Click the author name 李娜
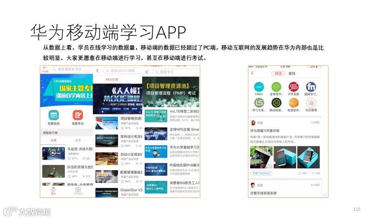The image size is (390, 219). click(x=260, y=123)
